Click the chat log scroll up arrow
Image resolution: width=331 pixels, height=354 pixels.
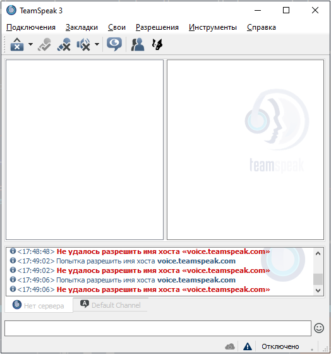pos(318,253)
